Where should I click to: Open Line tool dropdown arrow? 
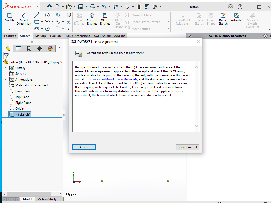42,15
